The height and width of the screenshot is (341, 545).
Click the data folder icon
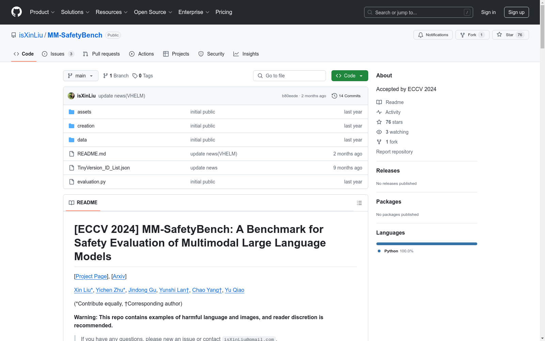72,140
